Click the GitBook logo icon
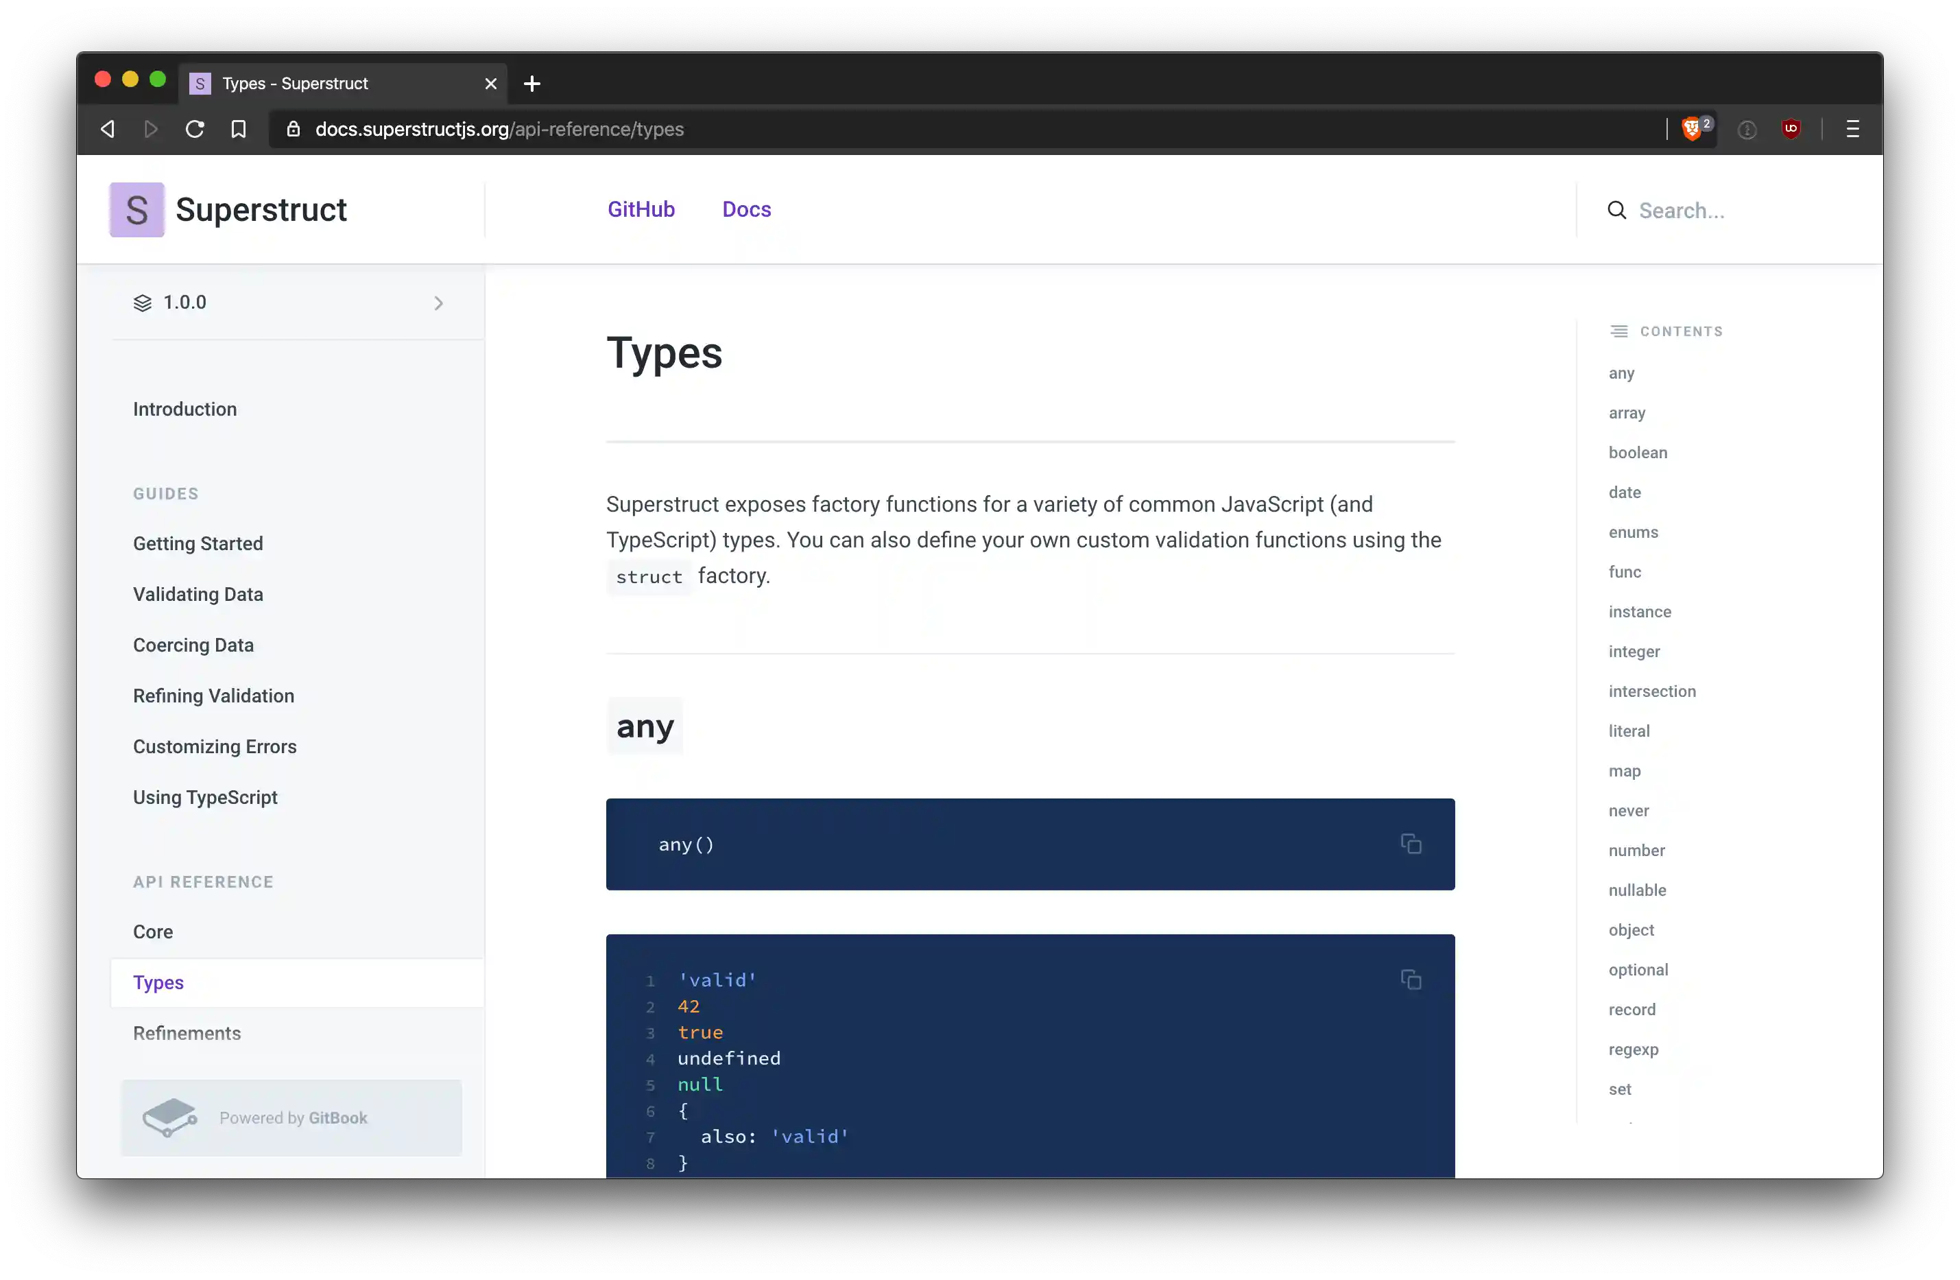The width and height of the screenshot is (1960, 1280). click(x=171, y=1117)
